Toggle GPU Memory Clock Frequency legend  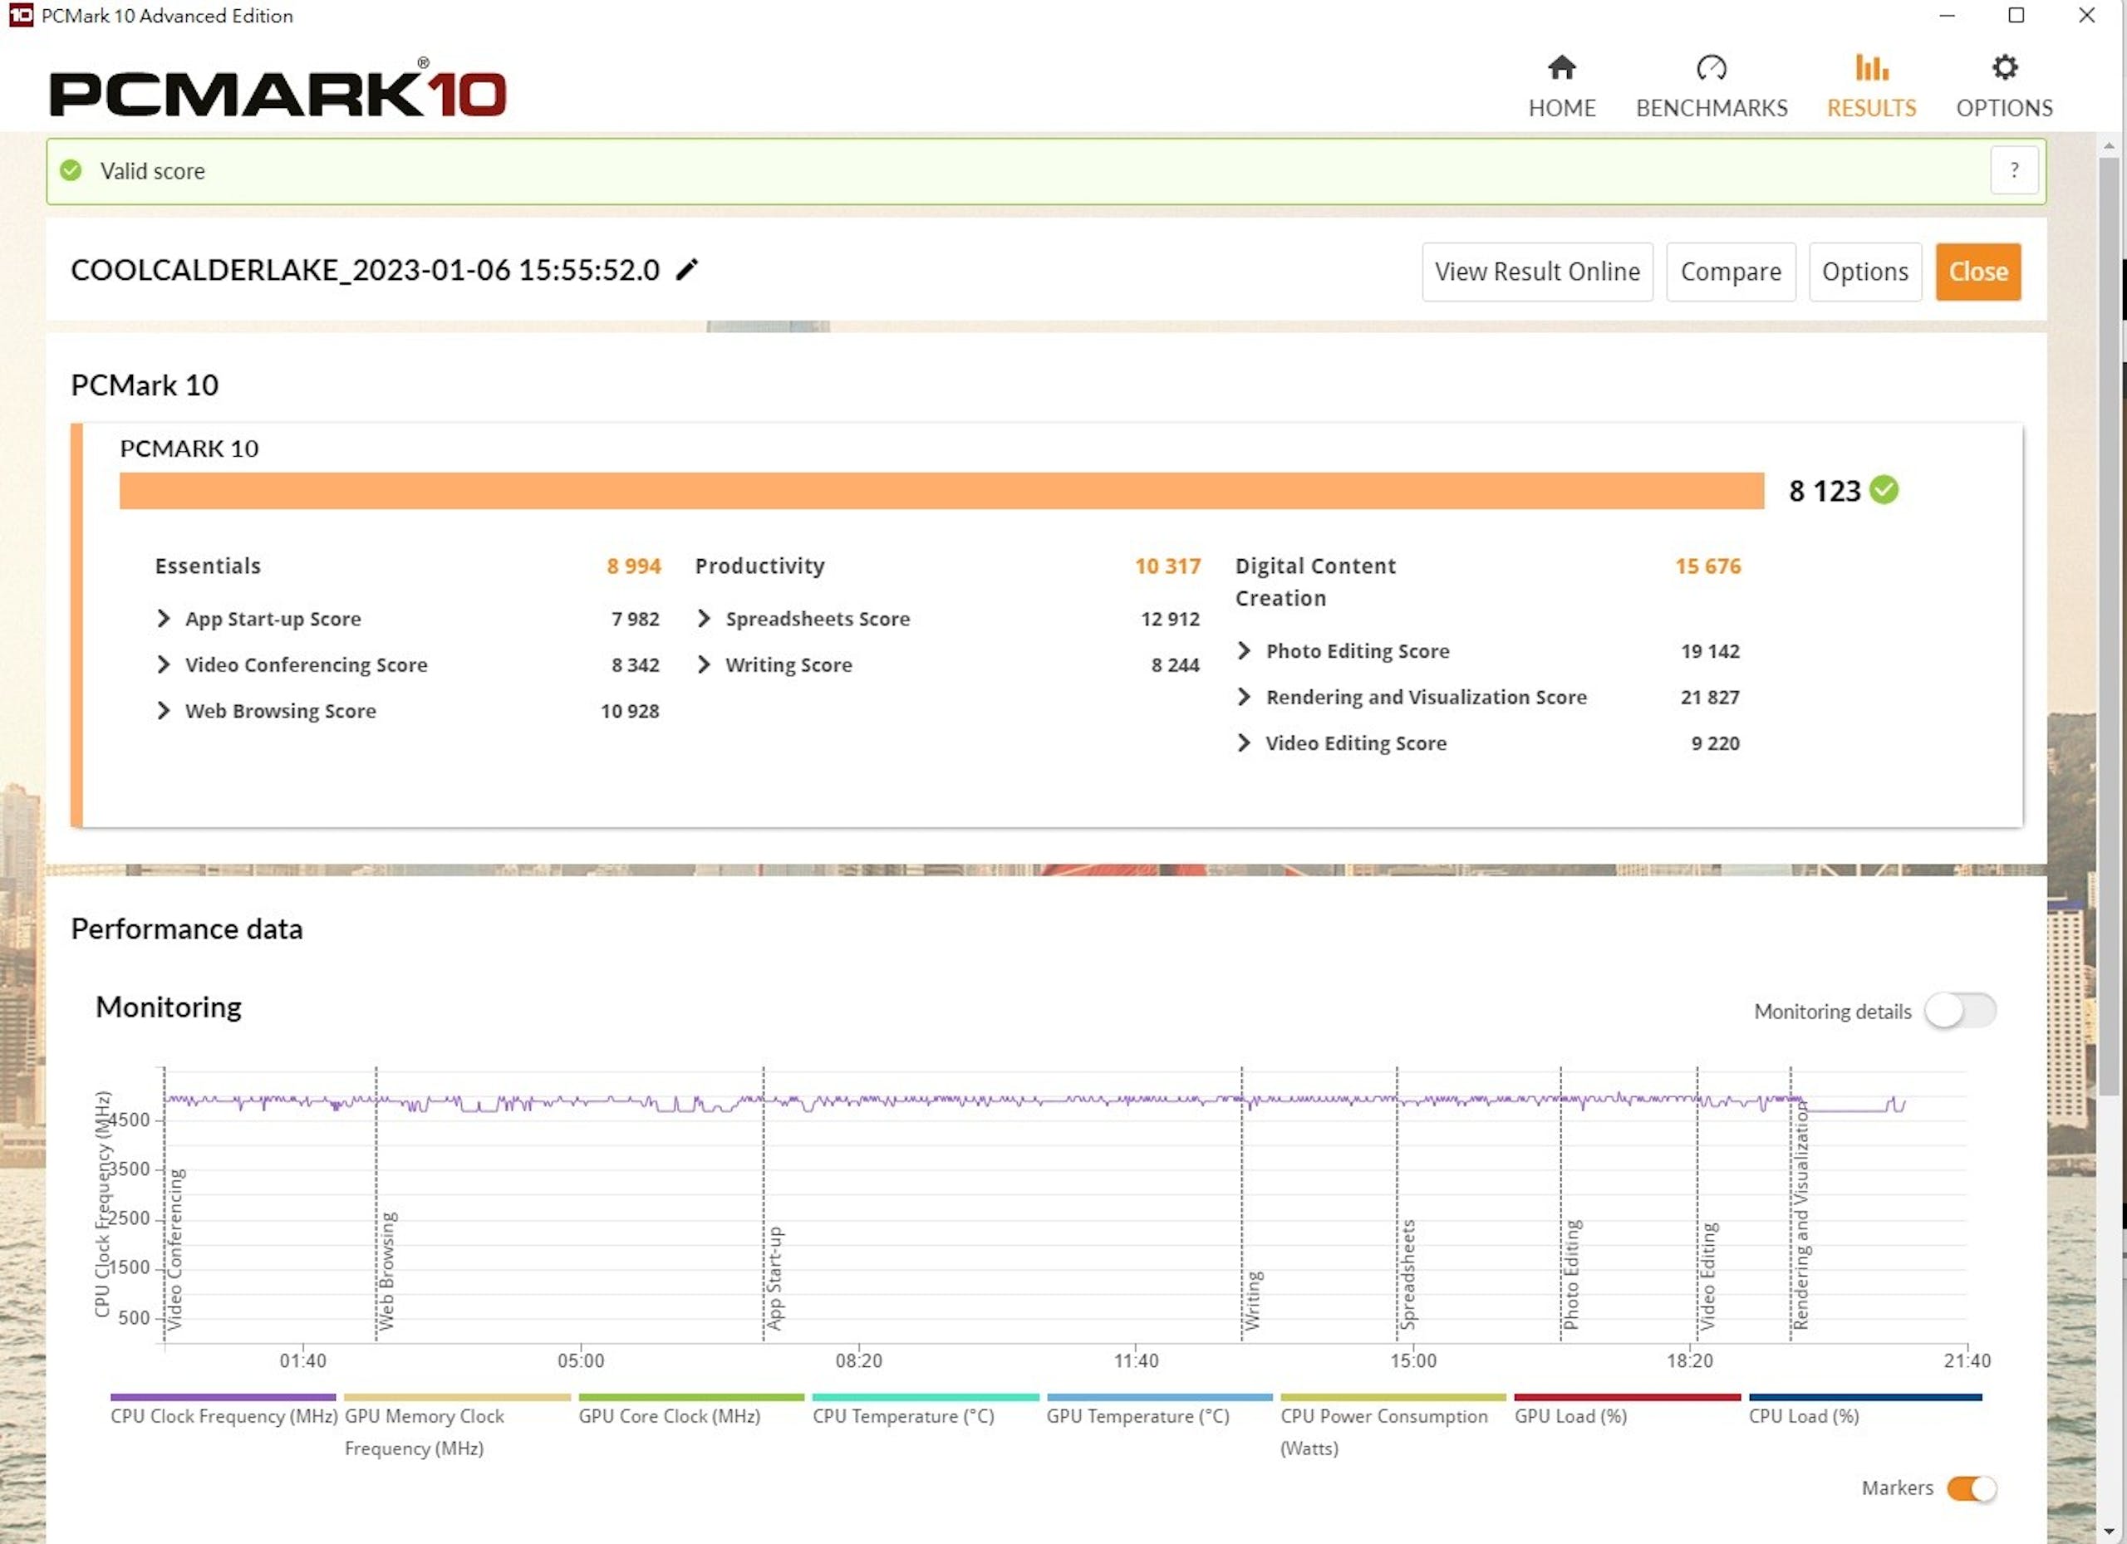tap(457, 1426)
